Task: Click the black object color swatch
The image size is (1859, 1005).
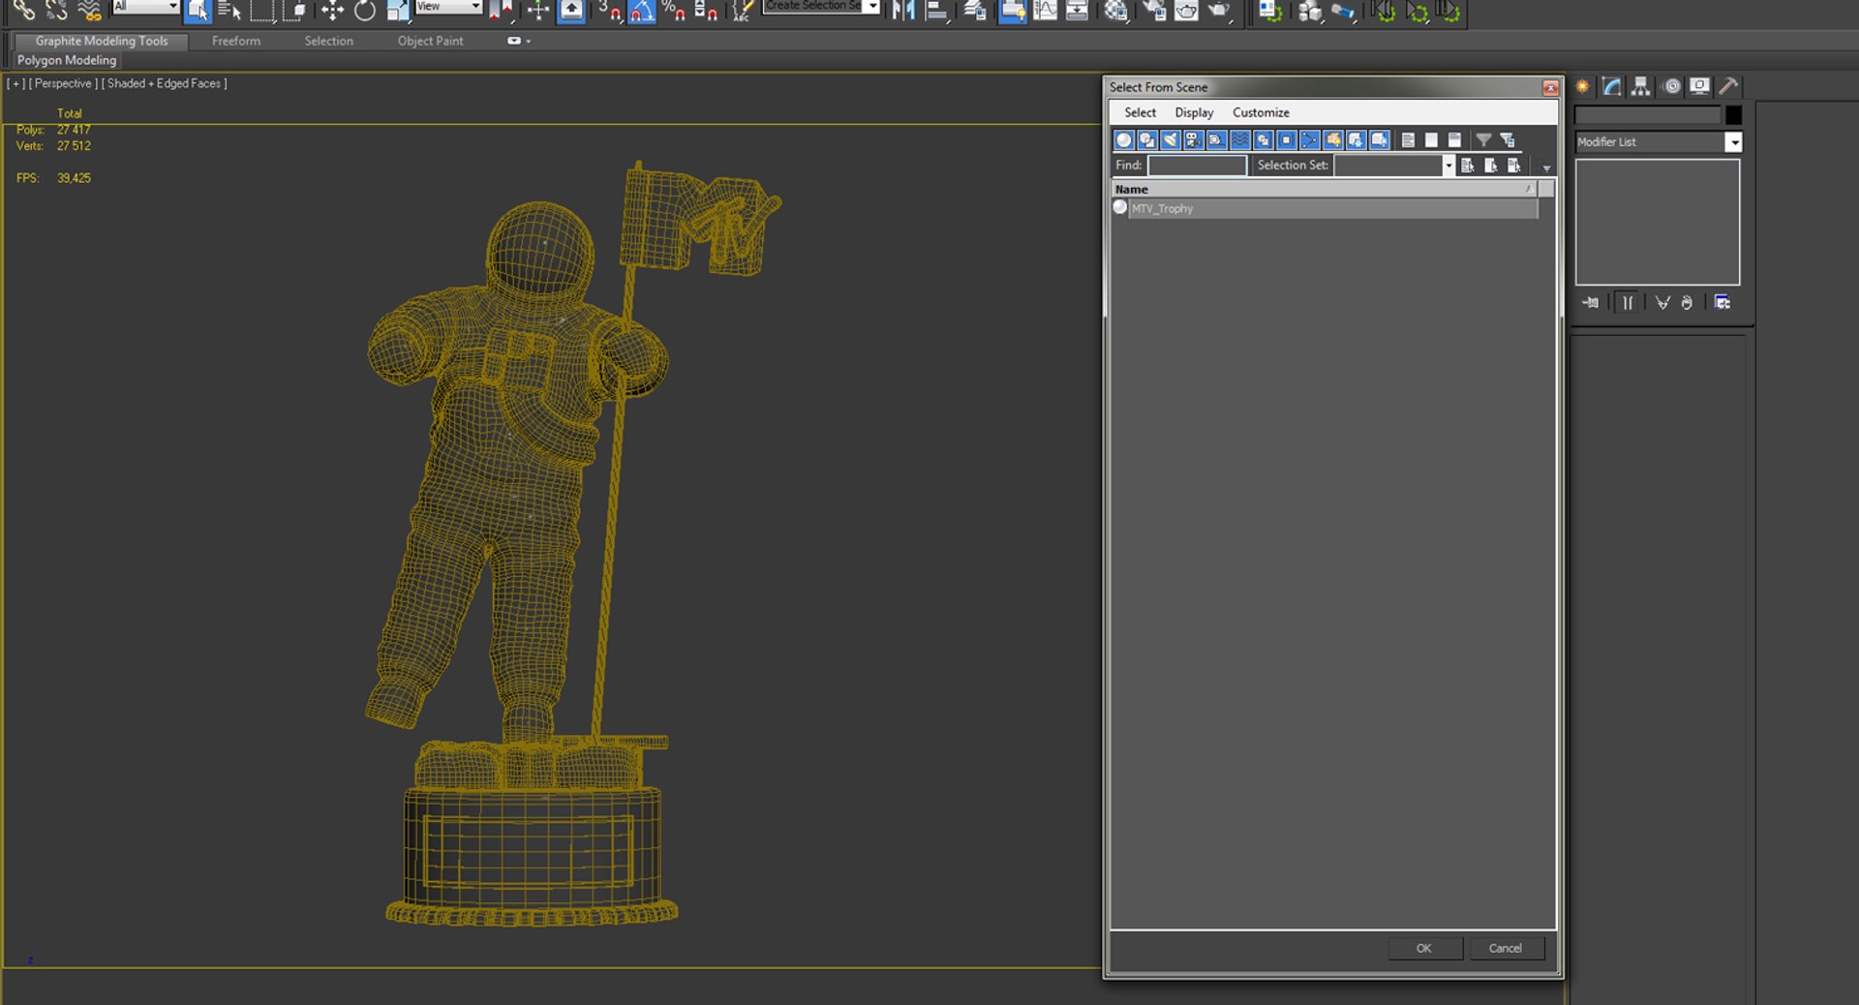Action: [x=1733, y=115]
